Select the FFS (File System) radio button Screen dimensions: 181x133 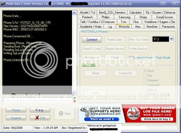tap(145, 94)
